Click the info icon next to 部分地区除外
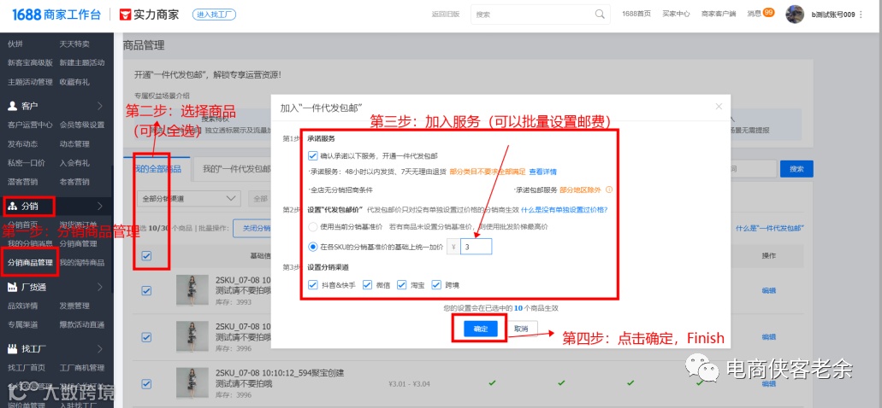Screen dimensions: 882x408 [x=608, y=189]
